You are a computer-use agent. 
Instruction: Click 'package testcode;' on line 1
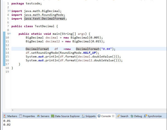pos(26,3)
